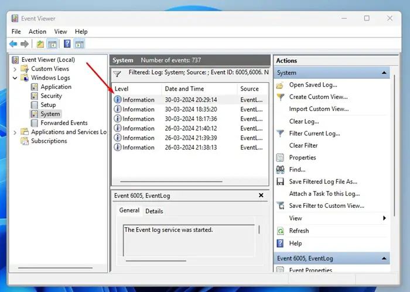This screenshot has height=292, width=410.
Task: Click the Save Filter to Custom View icon
Action: [281, 206]
